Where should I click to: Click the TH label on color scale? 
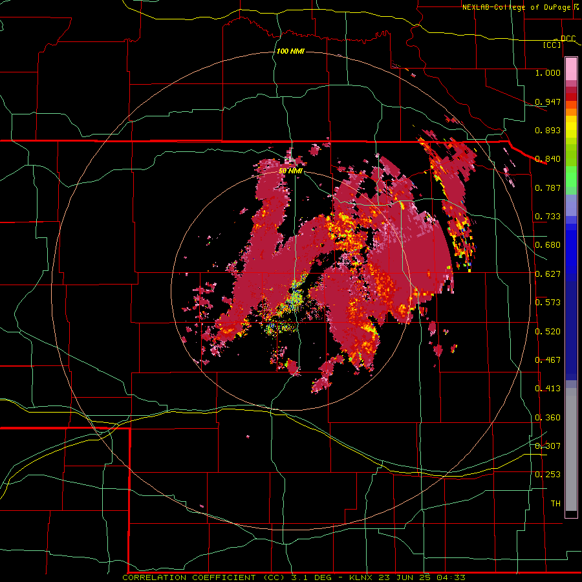click(x=555, y=504)
